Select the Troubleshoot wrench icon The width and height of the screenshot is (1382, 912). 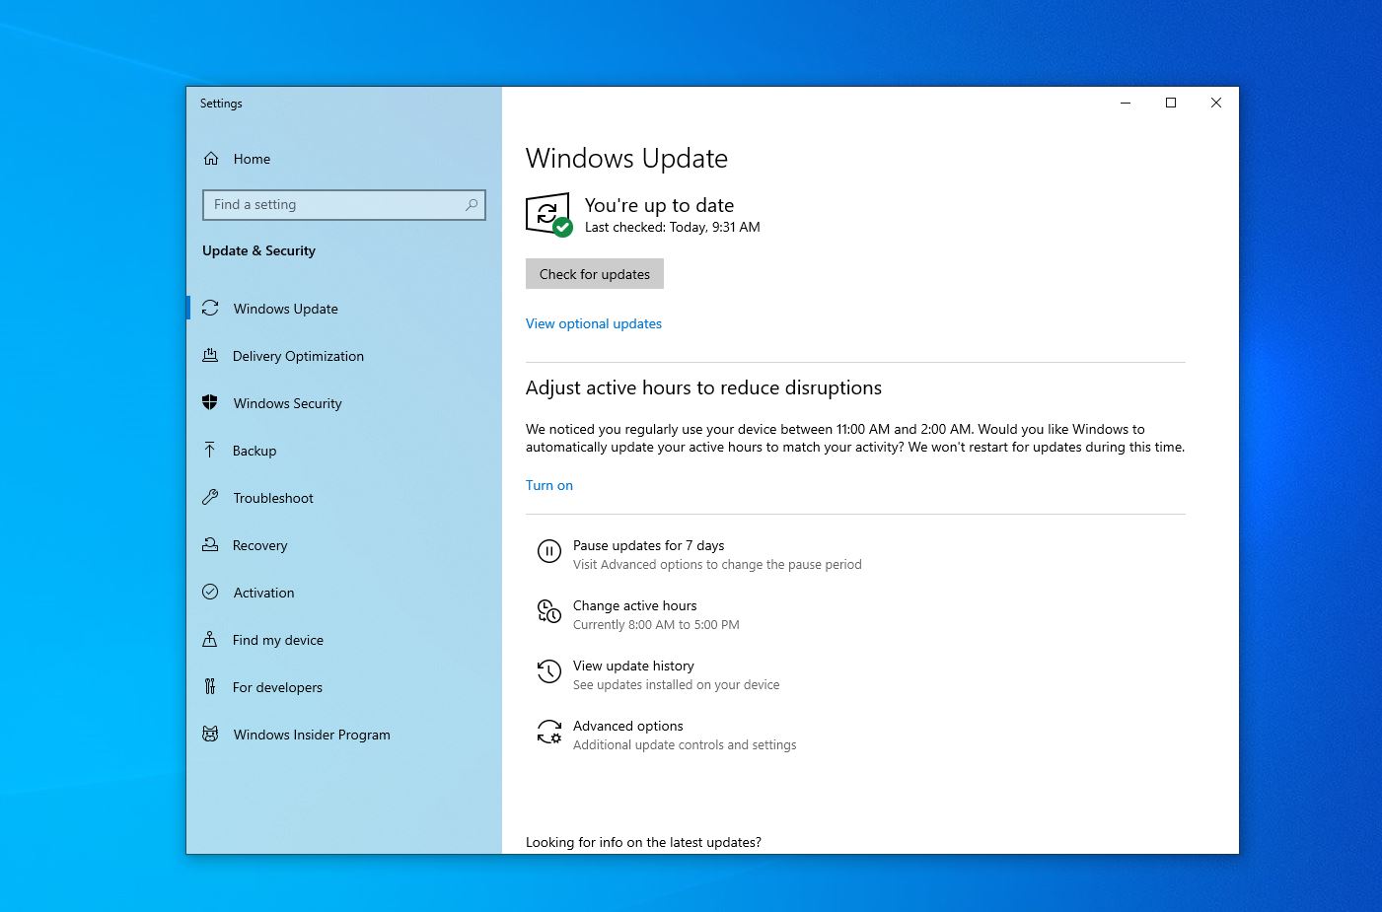tap(210, 497)
